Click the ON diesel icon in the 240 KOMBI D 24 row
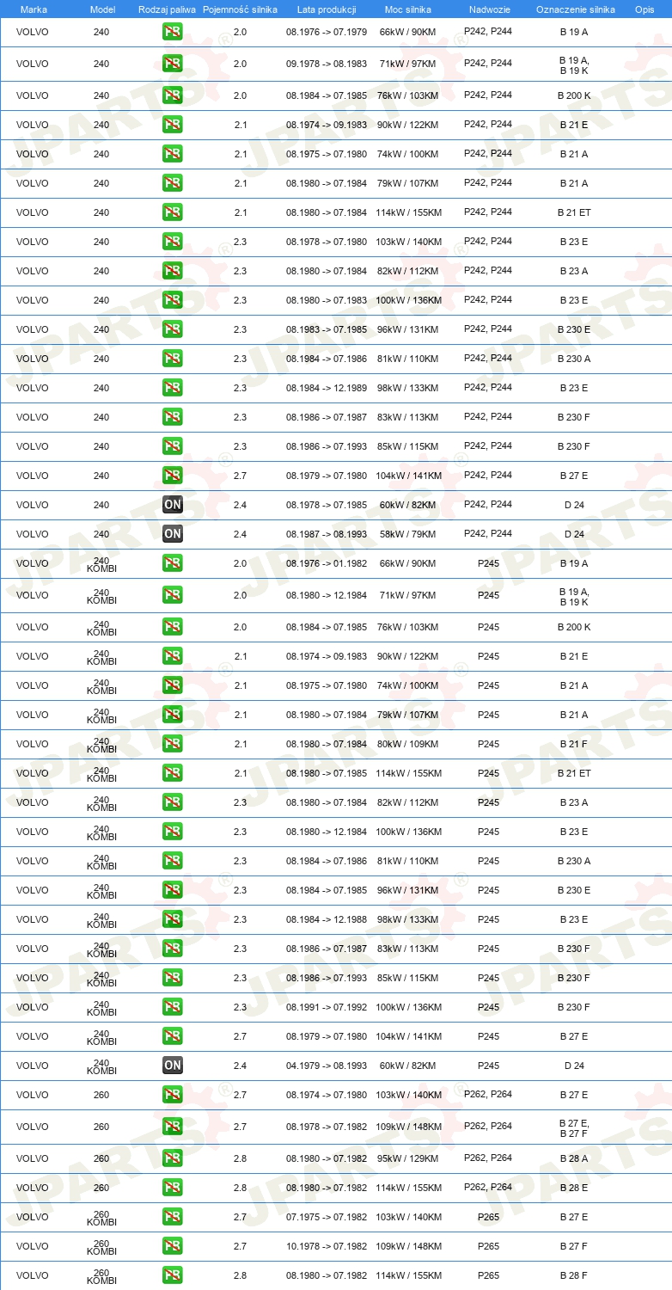This screenshot has height=1290, width=672. [173, 1066]
